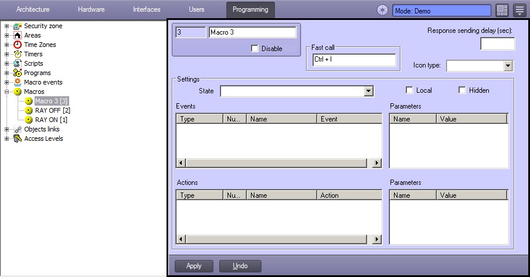This screenshot has width=530, height=277.
Task: Expand the Timers node
Action: pos(6,54)
